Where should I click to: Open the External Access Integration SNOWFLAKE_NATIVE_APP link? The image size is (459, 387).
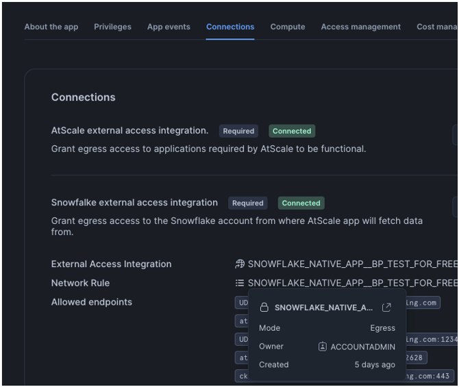coord(352,264)
